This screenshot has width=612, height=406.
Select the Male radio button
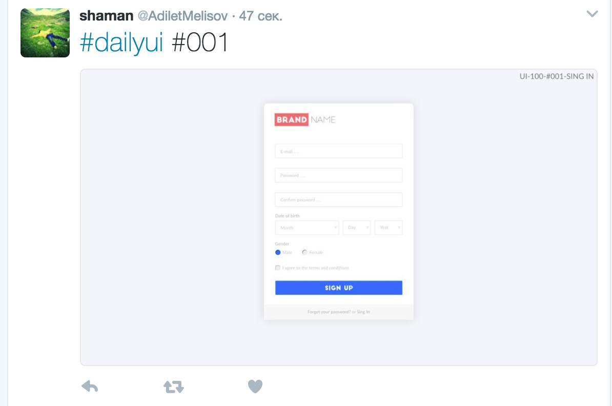[278, 252]
